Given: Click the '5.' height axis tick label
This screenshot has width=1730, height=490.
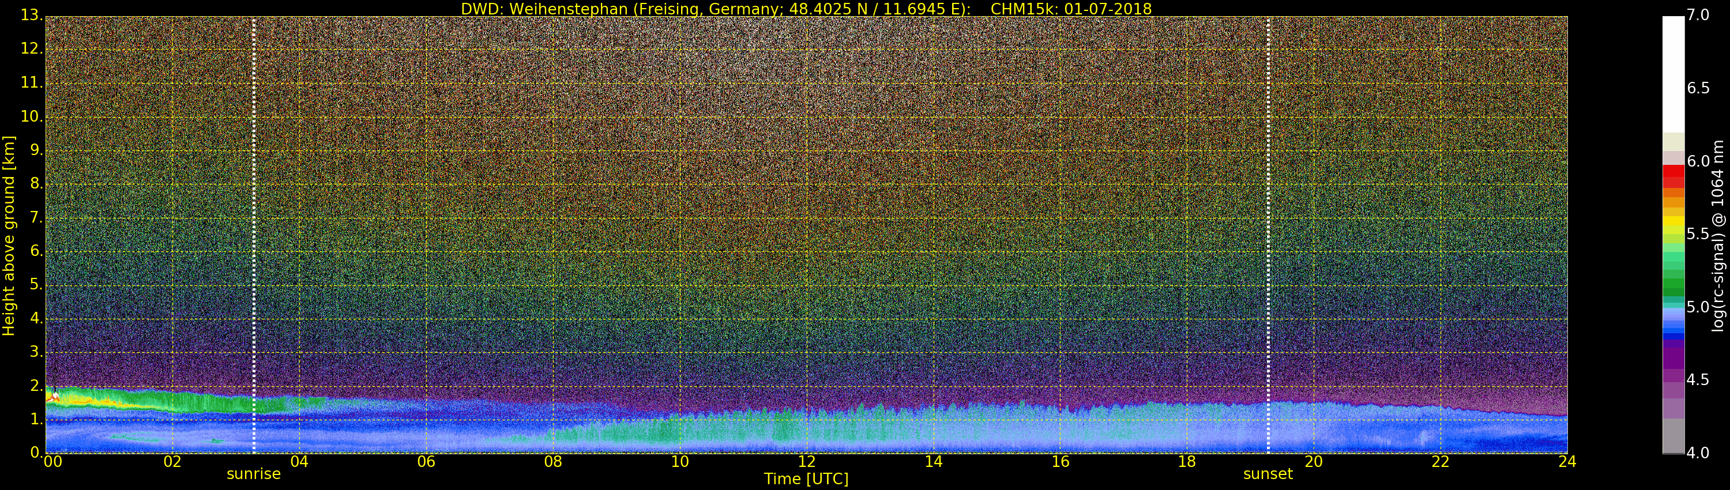Looking at the screenshot, I should [36, 285].
